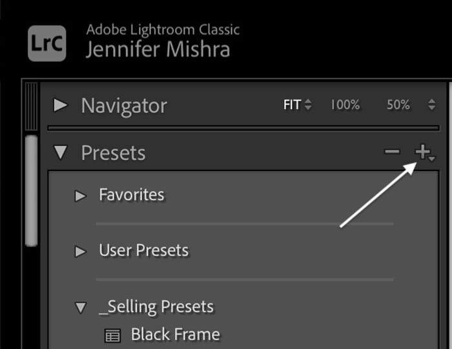Click the left panel textured edge handle
Viewport: 452px width, 349px height.
coord(31,105)
